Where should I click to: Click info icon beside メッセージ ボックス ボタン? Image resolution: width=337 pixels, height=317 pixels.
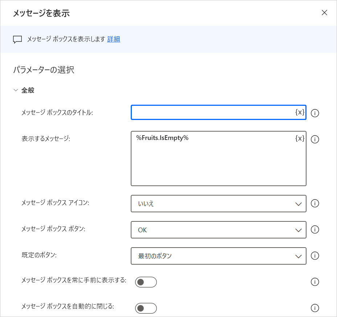tap(315, 230)
